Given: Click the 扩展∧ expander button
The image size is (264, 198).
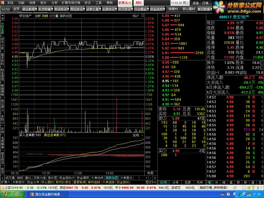Looking at the screenshot, I should 6,182.
